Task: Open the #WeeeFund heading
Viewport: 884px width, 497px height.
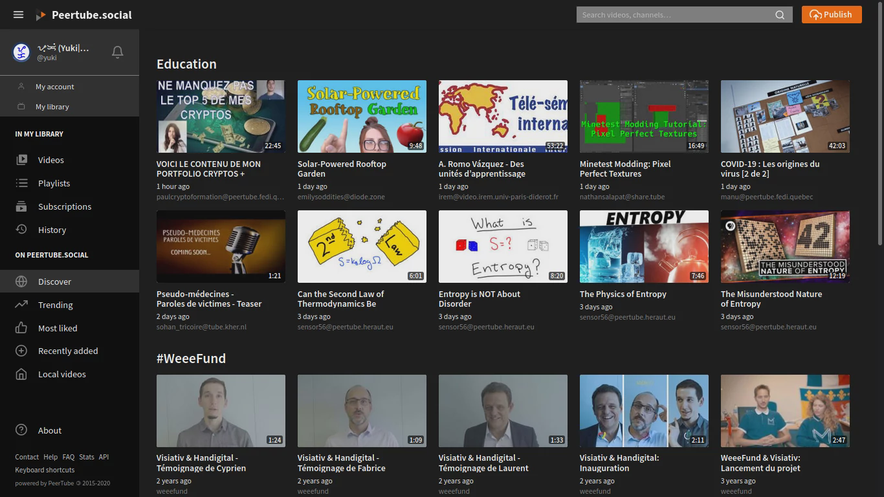Action: click(191, 359)
